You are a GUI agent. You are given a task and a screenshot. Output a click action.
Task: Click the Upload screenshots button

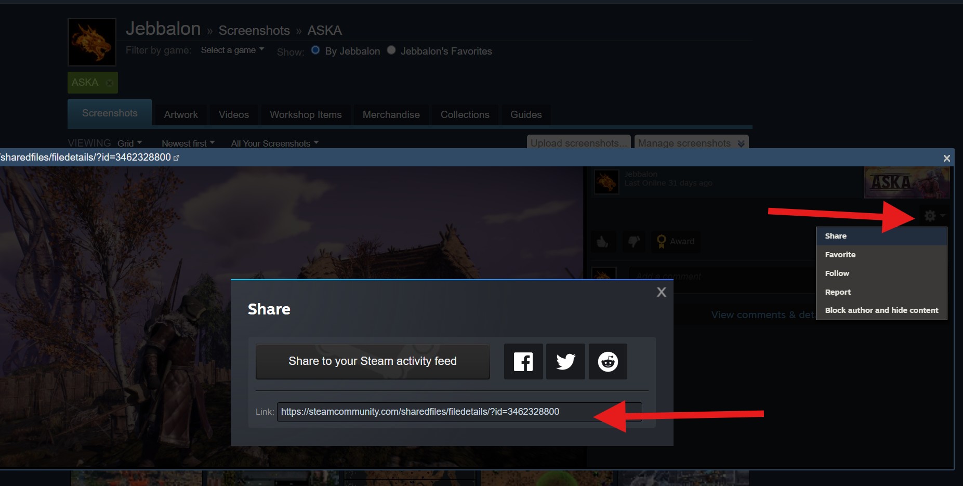coord(578,143)
